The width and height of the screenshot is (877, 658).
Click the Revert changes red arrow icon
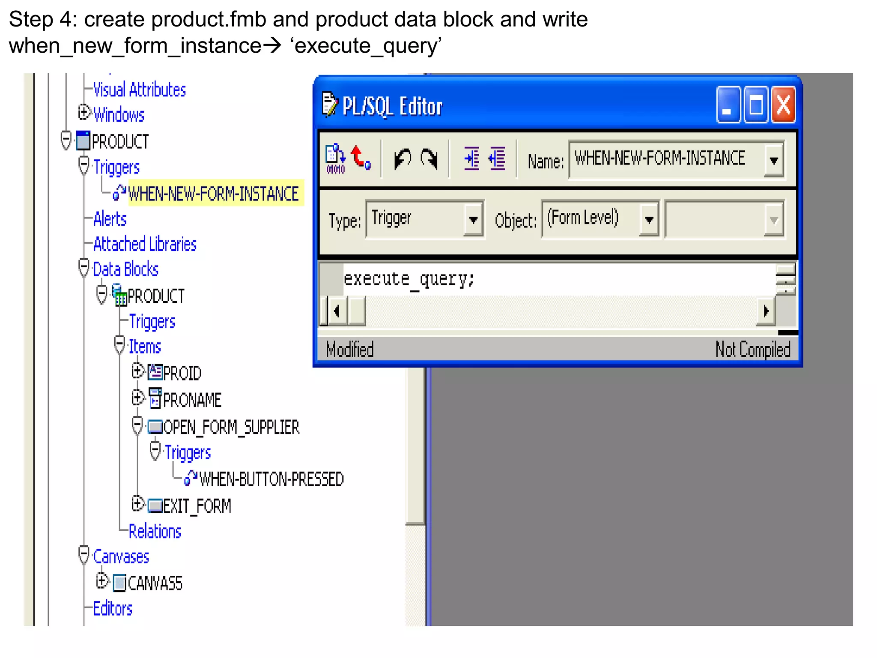point(360,158)
